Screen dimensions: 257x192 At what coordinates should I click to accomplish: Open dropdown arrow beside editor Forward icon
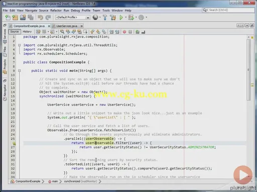[56, 31]
